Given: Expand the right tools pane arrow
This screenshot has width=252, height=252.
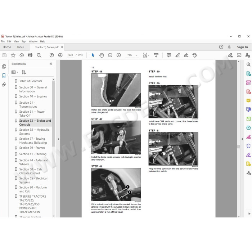Looking at the screenshot, I should tap(242, 139).
